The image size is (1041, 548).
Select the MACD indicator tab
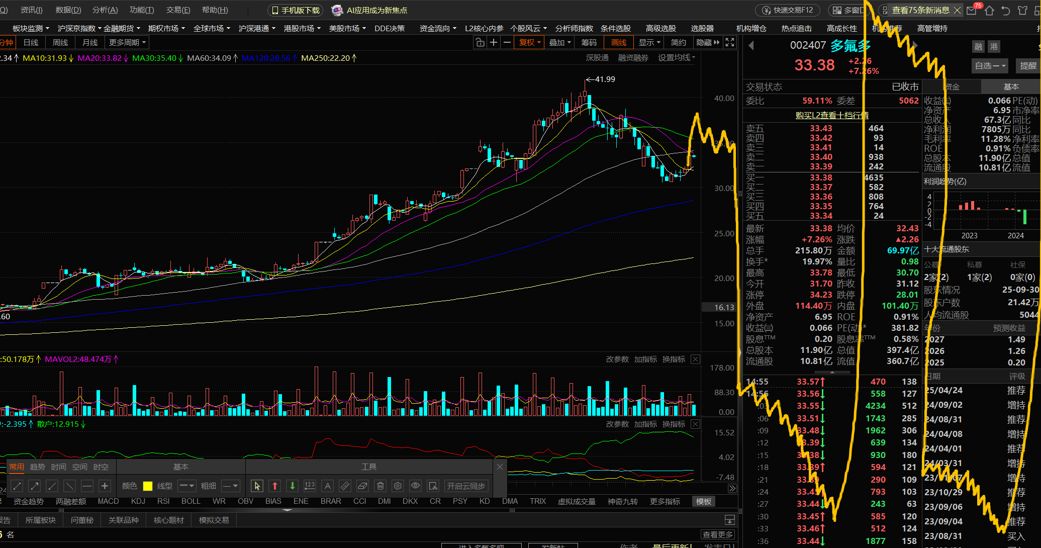pos(108,501)
